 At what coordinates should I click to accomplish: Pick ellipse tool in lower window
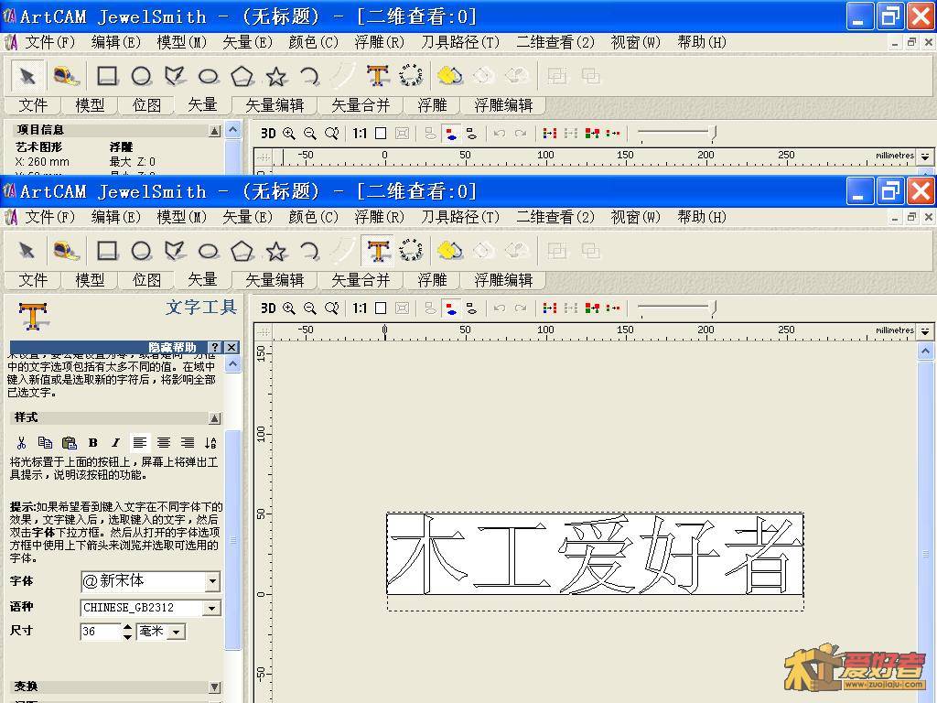point(209,251)
